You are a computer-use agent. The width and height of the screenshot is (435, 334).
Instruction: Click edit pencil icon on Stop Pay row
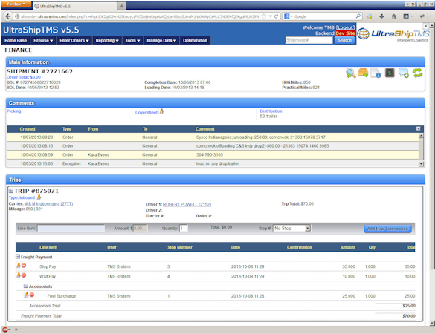click(x=18, y=266)
